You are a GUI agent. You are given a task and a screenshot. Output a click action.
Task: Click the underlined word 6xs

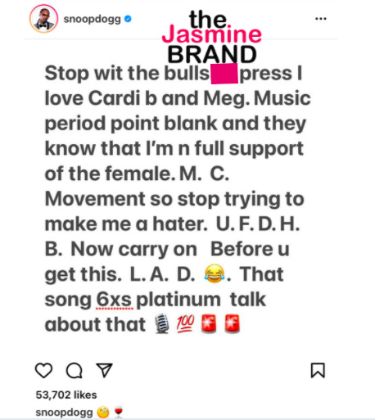click(x=114, y=300)
